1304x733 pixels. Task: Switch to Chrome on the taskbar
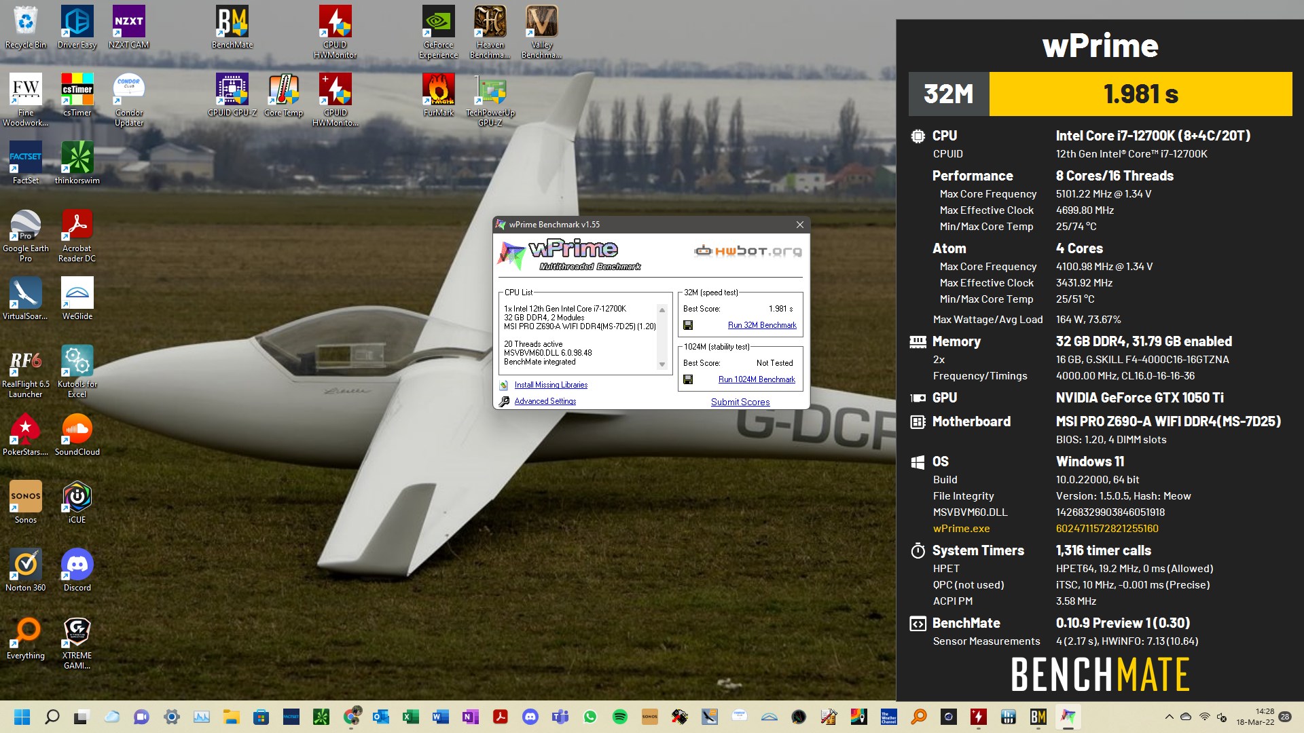click(351, 717)
